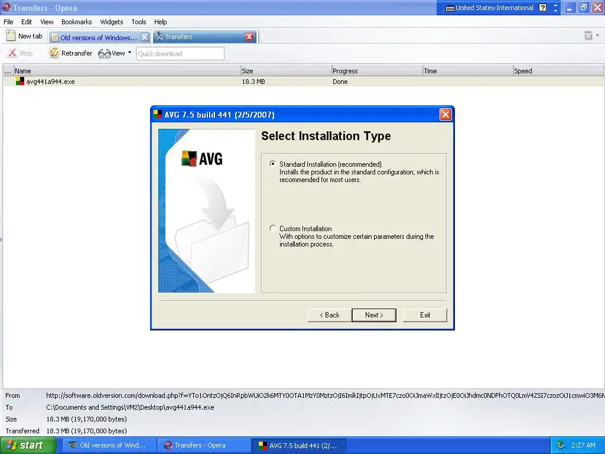Open the Tools menu
This screenshot has height=454, width=605.
coord(138,22)
